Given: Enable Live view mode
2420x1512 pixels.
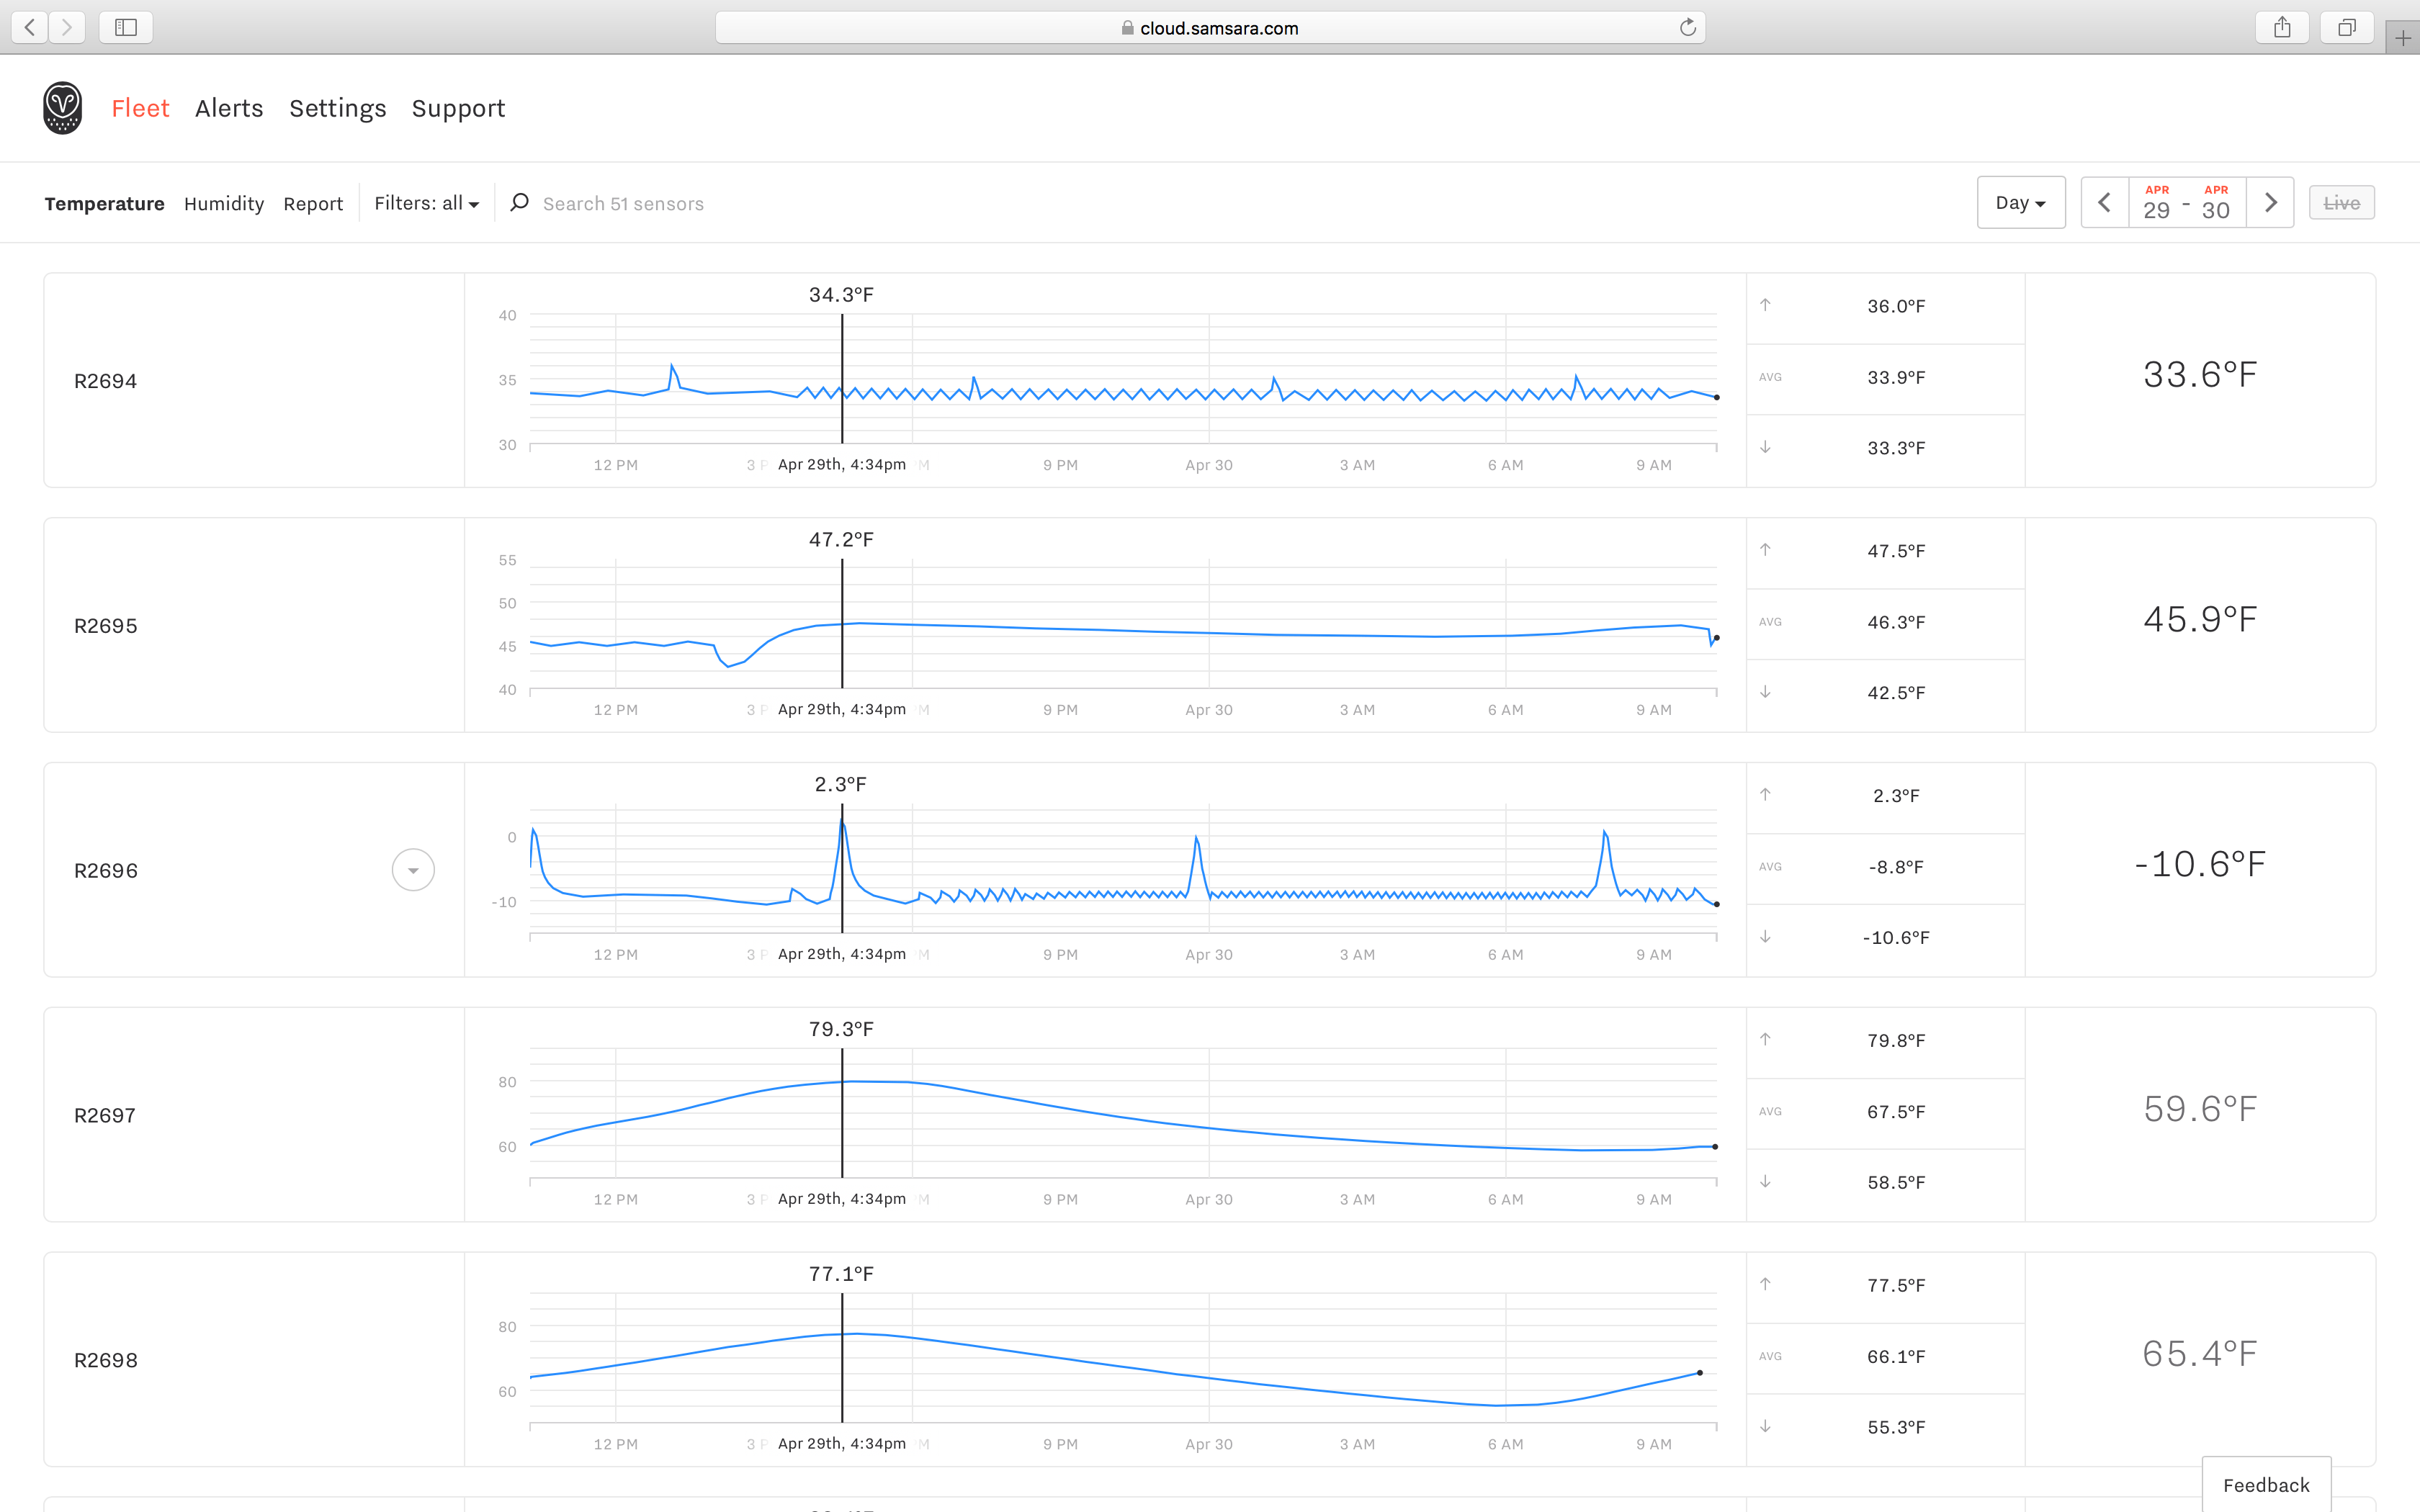Looking at the screenshot, I should [x=2341, y=202].
